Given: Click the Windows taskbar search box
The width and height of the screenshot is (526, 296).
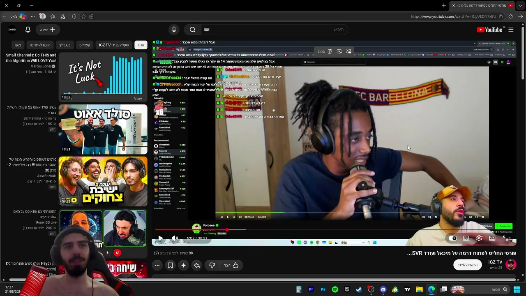Looking at the screenshot, I should (x=480, y=289).
